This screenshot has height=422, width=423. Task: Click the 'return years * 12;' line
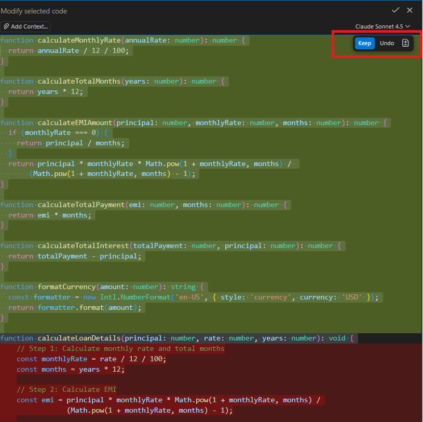tap(46, 92)
